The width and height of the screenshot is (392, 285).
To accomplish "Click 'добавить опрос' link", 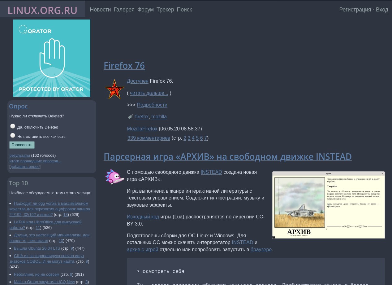I will pyautogui.click(x=25, y=167).
